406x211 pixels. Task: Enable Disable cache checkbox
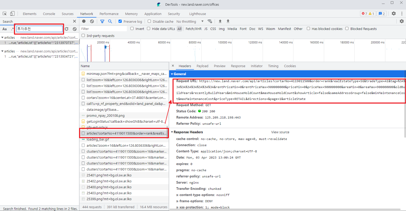[x=149, y=21]
